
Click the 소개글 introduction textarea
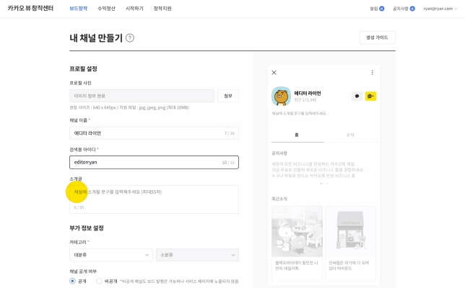[155, 199]
